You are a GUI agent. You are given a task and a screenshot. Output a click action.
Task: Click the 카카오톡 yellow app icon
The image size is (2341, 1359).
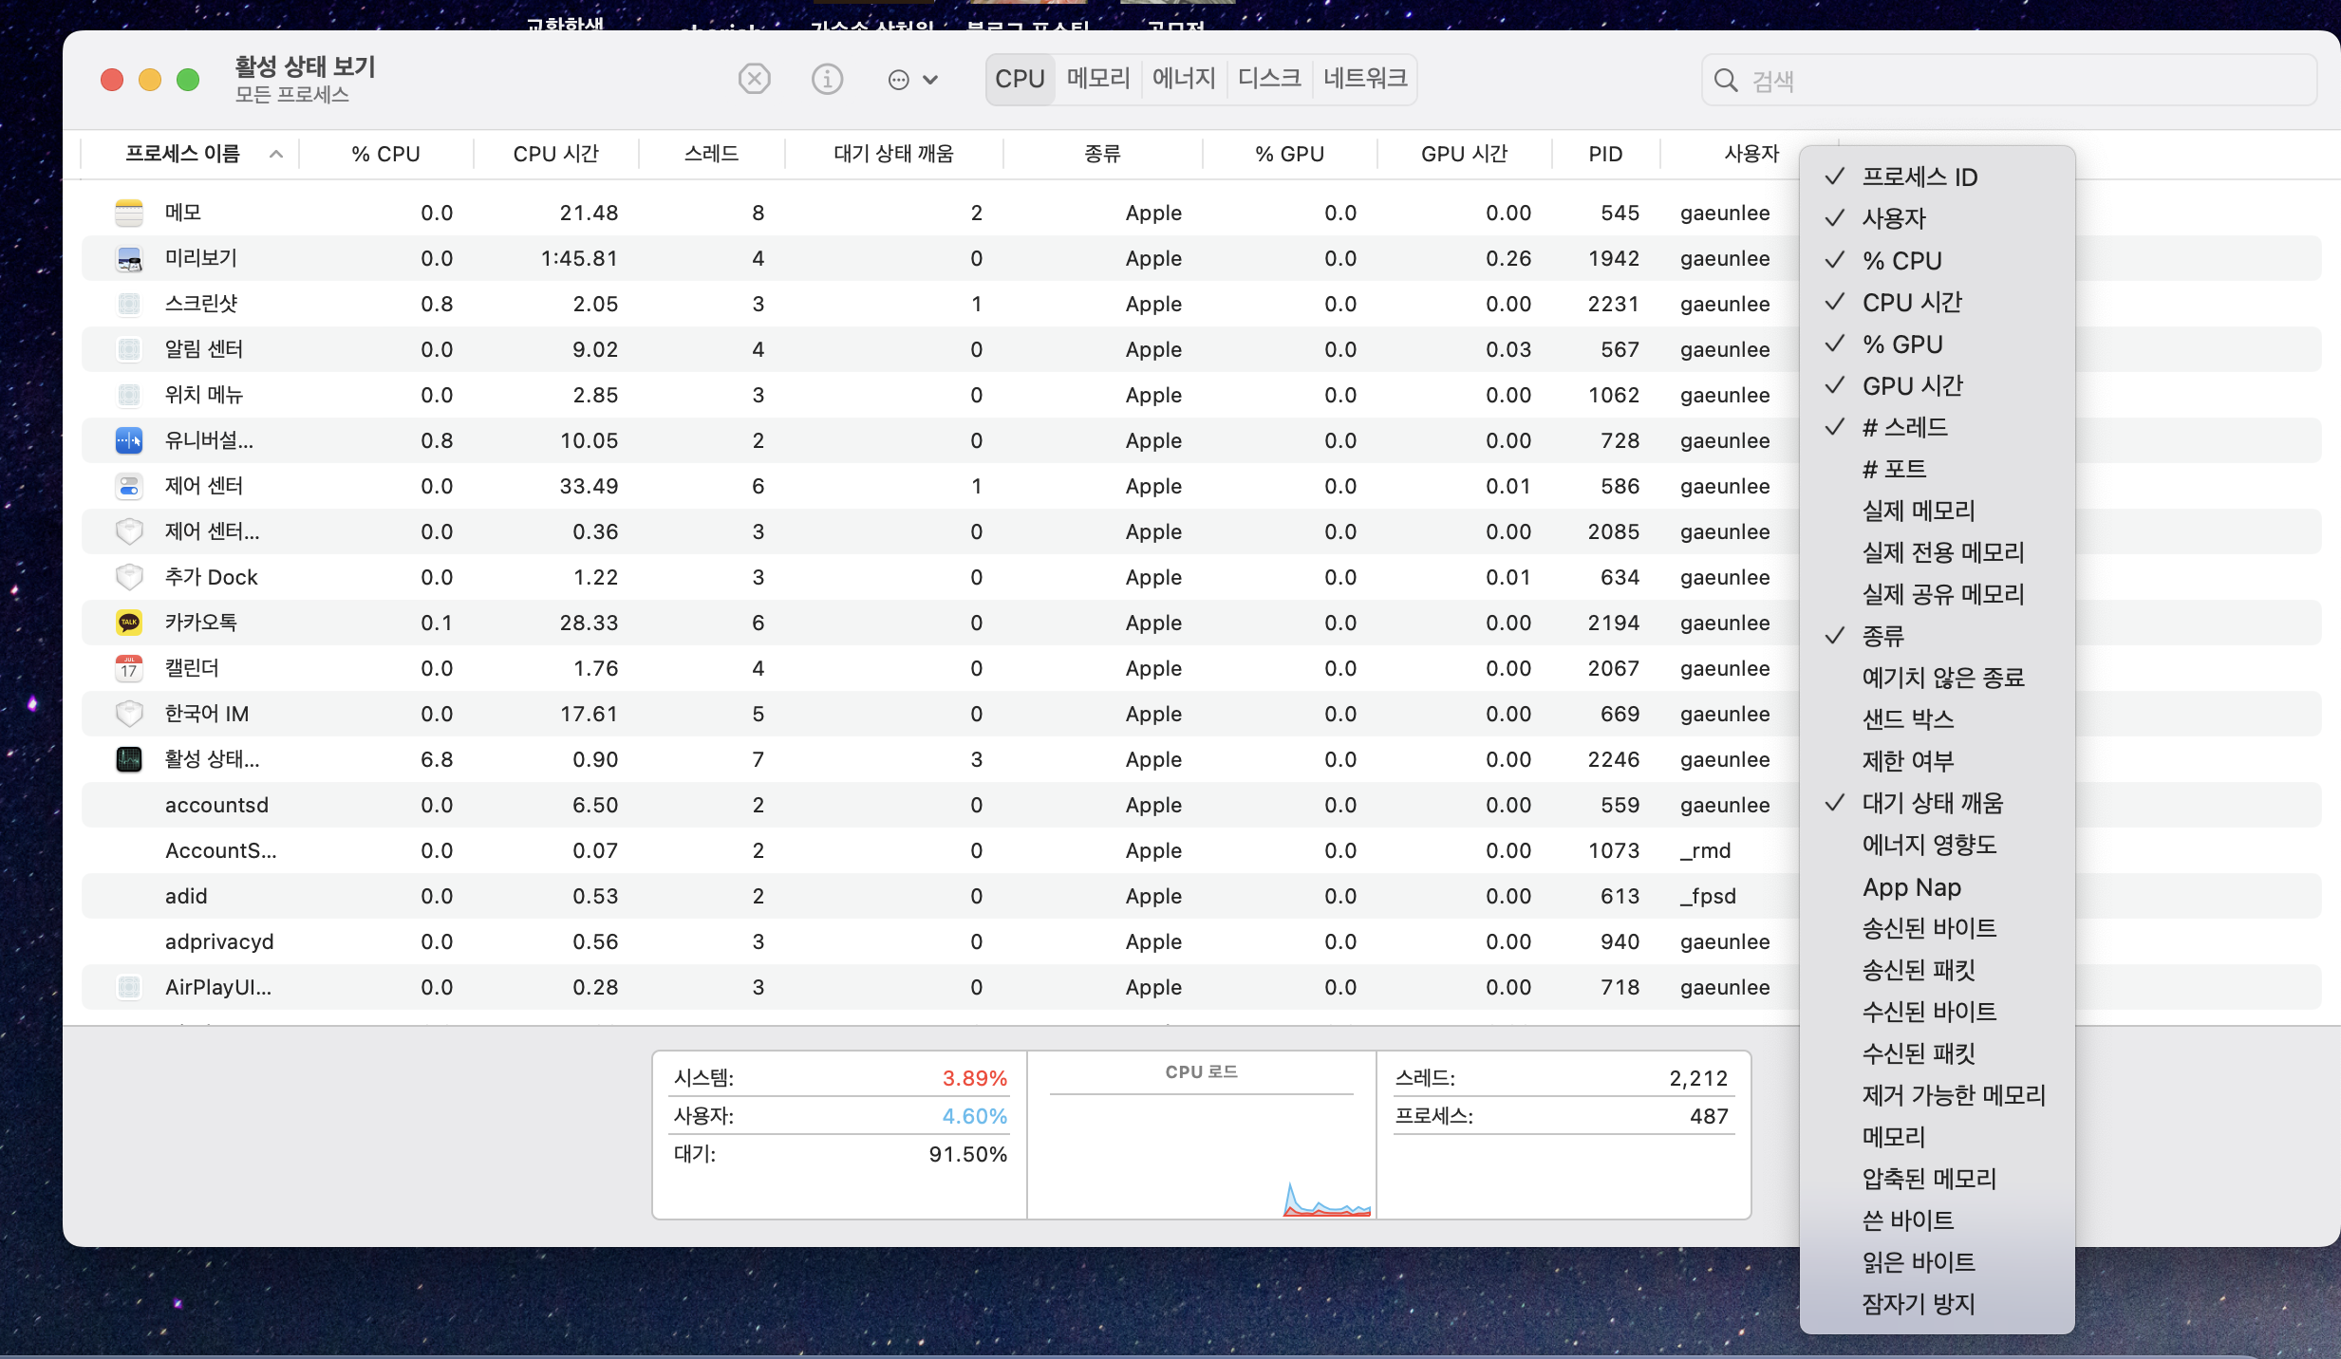[129, 623]
